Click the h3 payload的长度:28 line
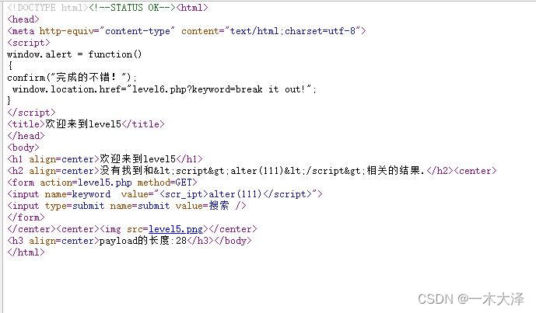 (x=129, y=241)
